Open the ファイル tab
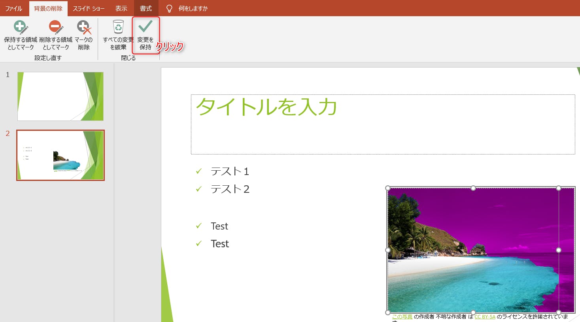 coord(14,8)
